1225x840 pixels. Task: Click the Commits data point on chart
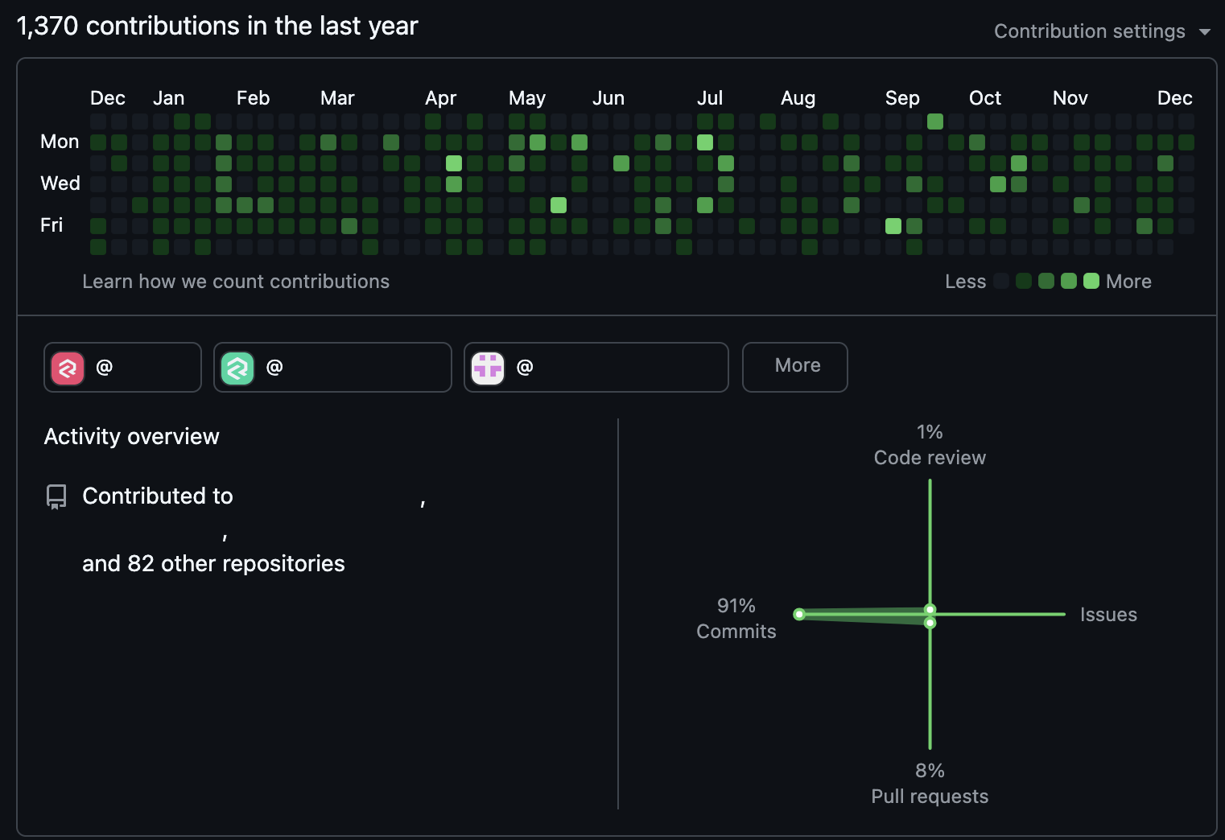[799, 614]
